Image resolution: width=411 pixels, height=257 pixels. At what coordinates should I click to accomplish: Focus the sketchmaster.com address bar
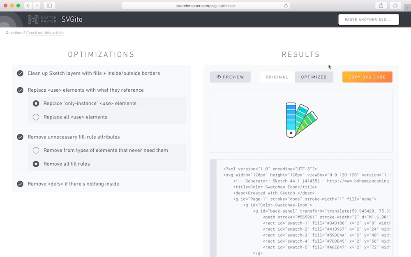tap(205, 5)
